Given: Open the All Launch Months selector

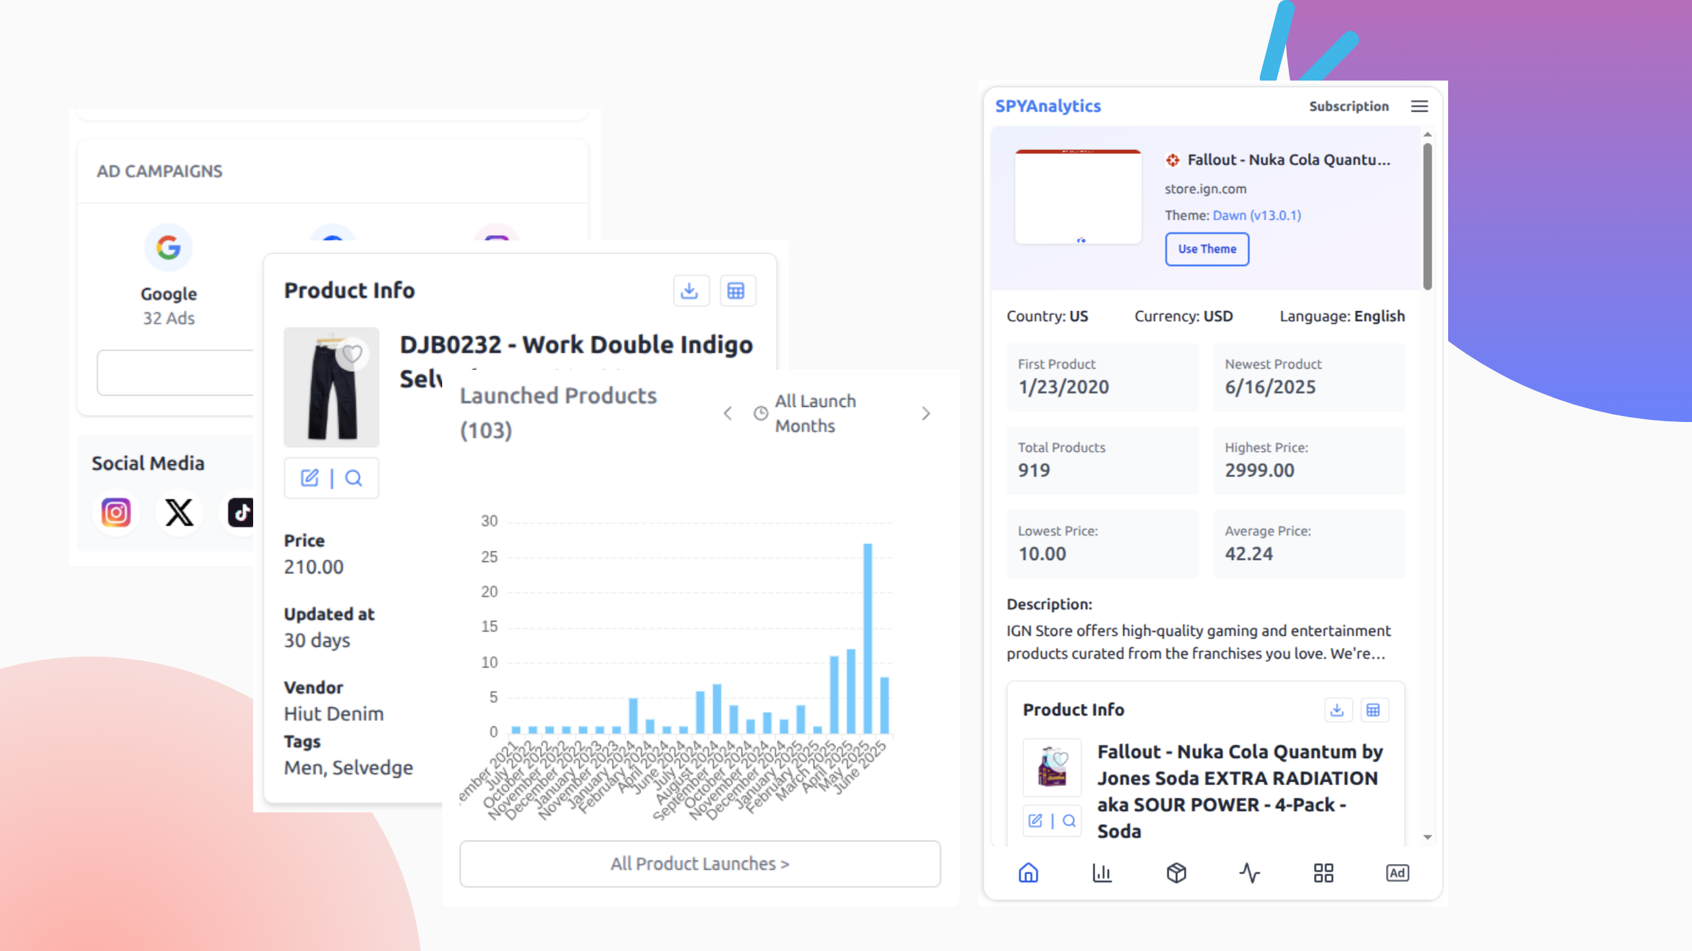Looking at the screenshot, I should (x=814, y=413).
